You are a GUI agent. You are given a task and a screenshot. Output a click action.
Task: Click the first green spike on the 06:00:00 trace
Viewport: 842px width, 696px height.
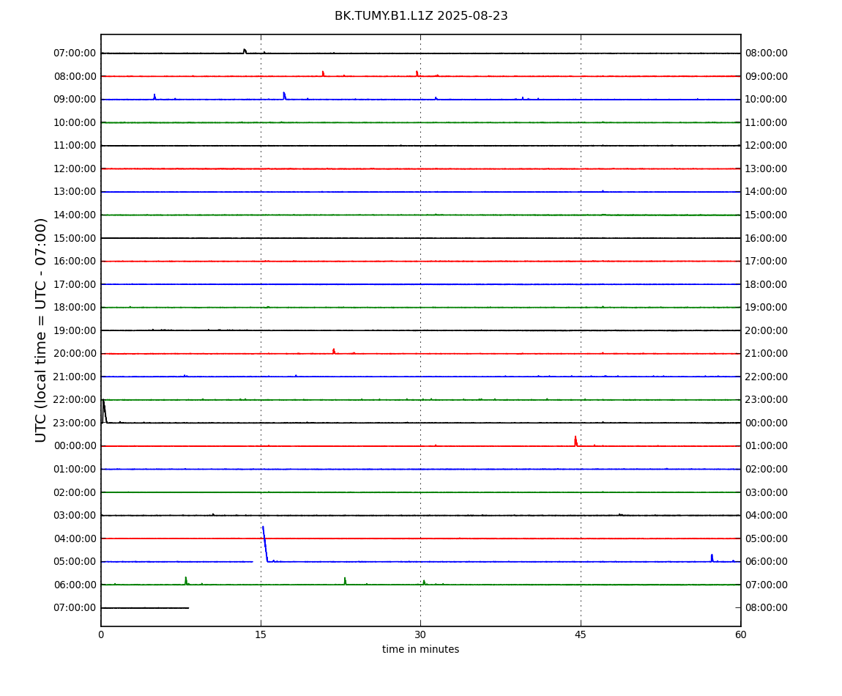(x=186, y=580)
